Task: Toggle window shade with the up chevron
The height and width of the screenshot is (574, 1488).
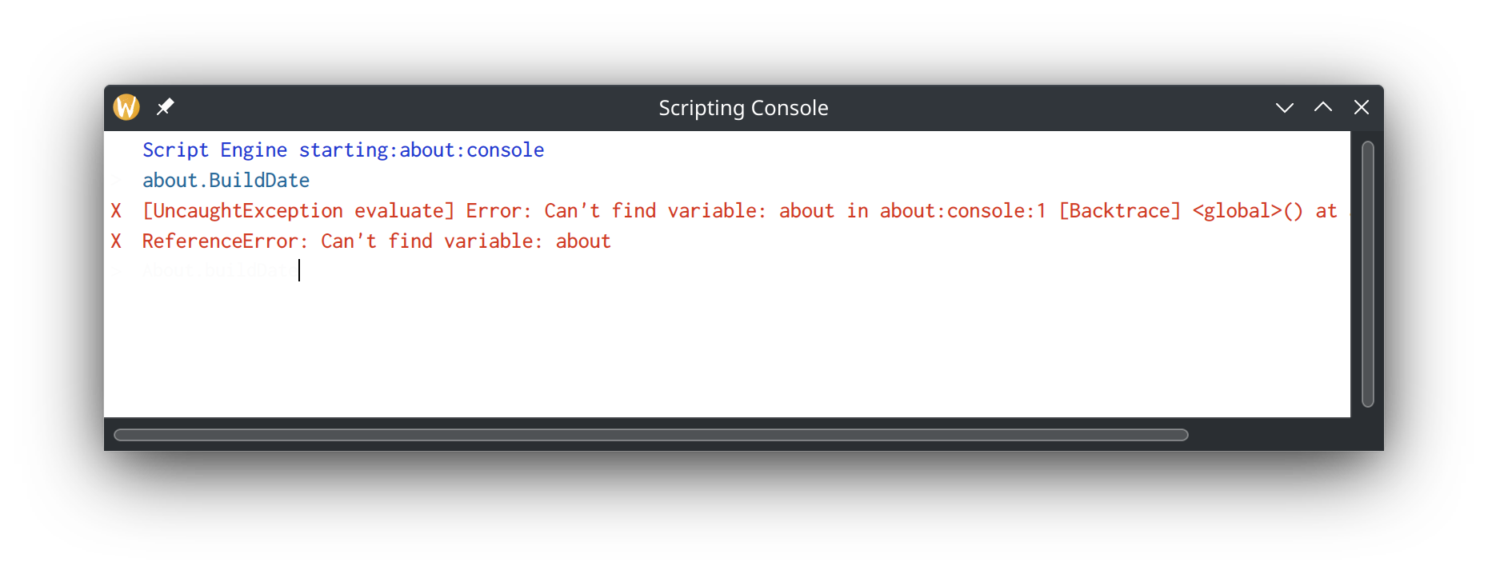Action: click(x=1322, y=106)
